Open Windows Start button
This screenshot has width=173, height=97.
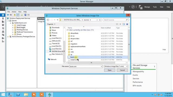[x=3, y=95]
